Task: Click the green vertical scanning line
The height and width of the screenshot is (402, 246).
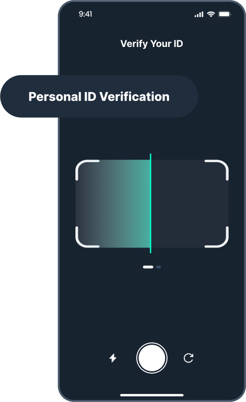Action: [150, 204]
